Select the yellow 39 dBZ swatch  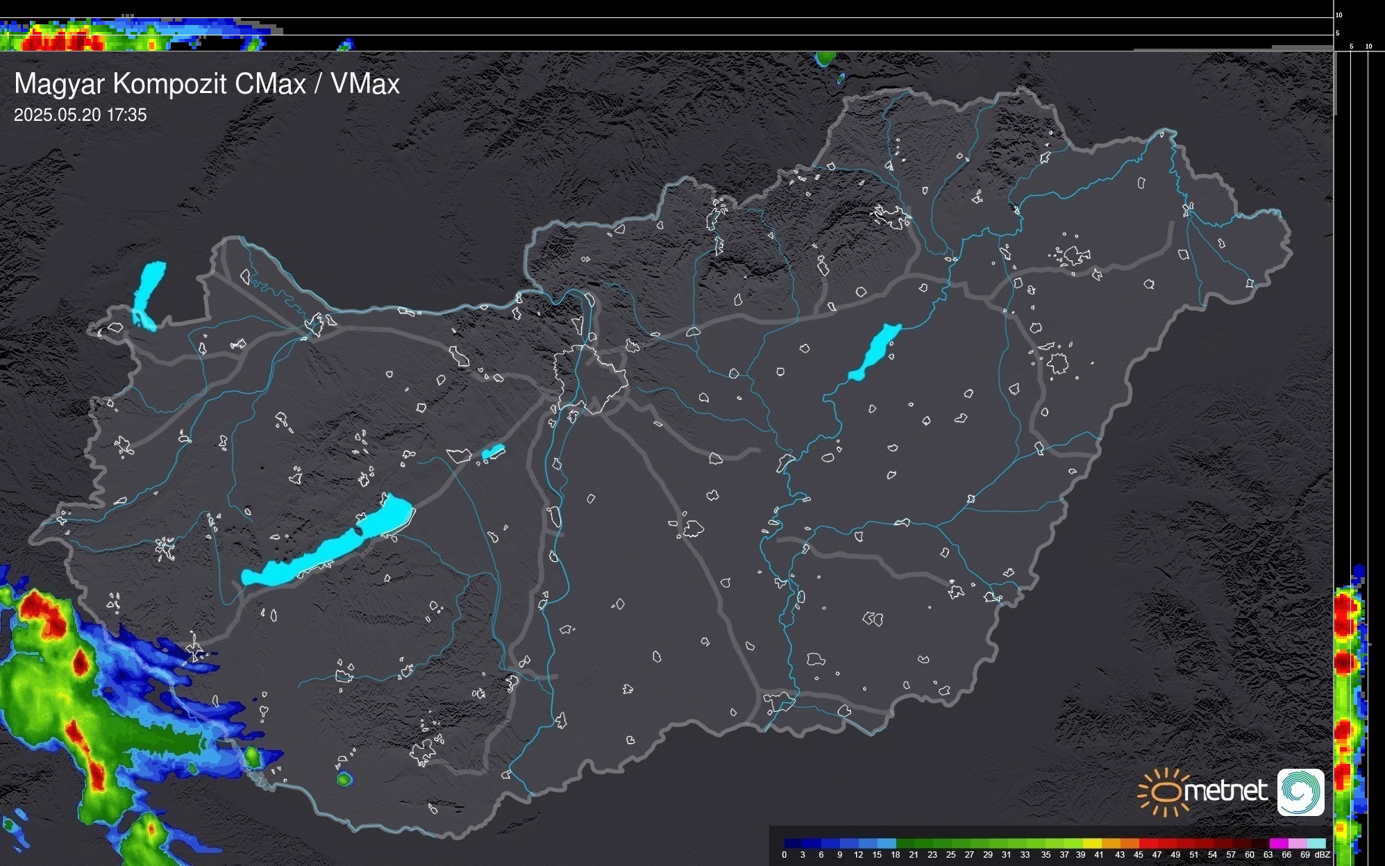[x=1092, y=843]
